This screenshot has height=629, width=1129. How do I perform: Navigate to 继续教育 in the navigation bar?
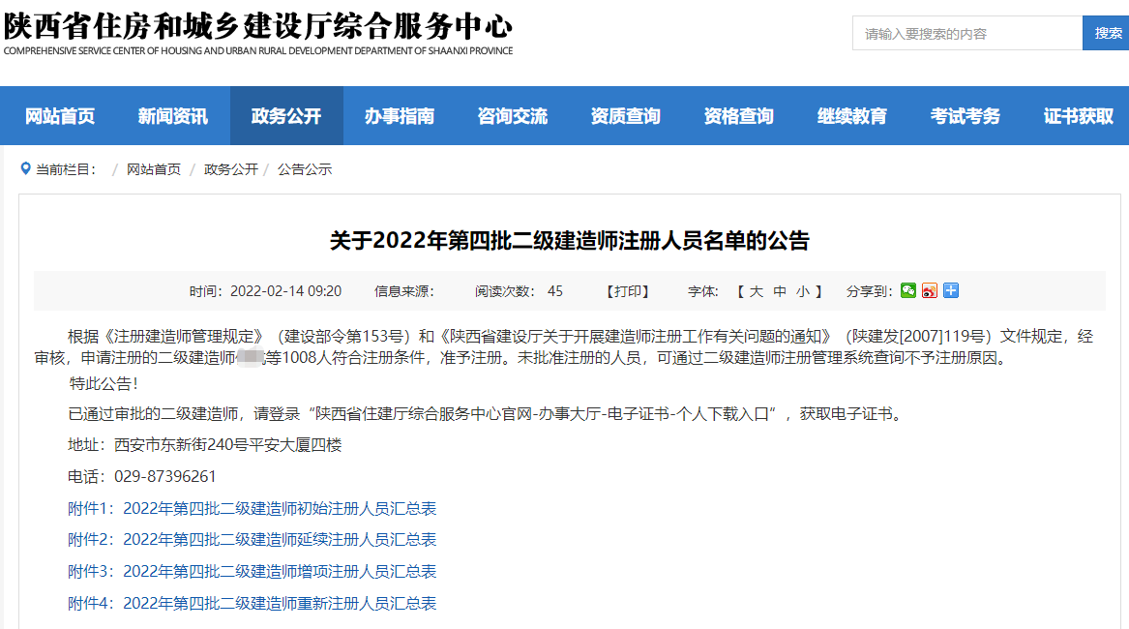coord(851,115)
